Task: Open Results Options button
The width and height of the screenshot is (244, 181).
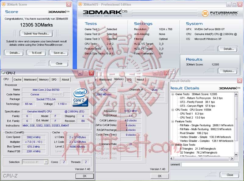Action: (x=228, y=71)
